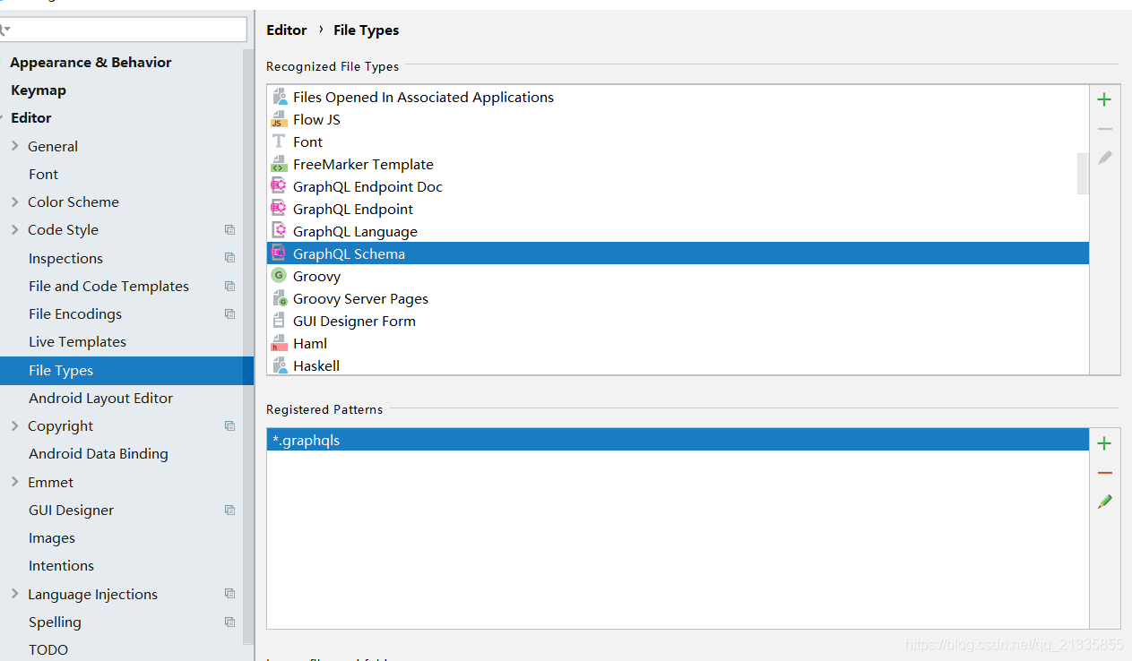Open Inspections settings
Viewport: 1132px width, 661px height.
pyautogui.click(x=65, y=259)
